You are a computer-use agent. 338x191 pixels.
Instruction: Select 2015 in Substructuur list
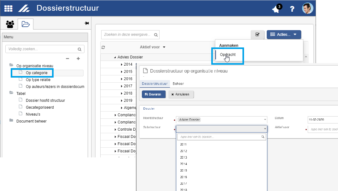coord(184,171)
